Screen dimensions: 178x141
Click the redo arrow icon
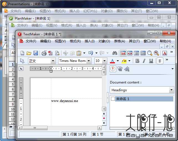pyautogui.click(x=102, y=53)
